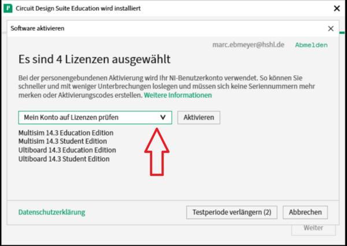Sign out via the Abmelden link
Viewport: 347px width, 246px height.
click(x=311, y=44)
